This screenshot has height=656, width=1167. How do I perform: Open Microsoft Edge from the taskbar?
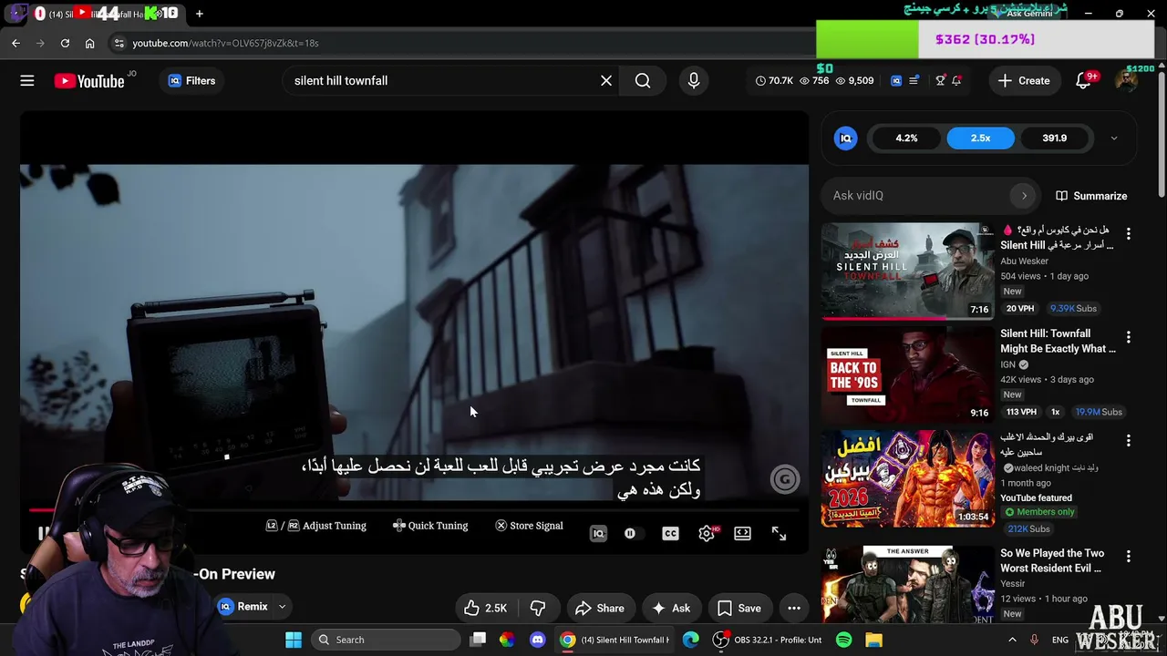[x=690, y=640]
